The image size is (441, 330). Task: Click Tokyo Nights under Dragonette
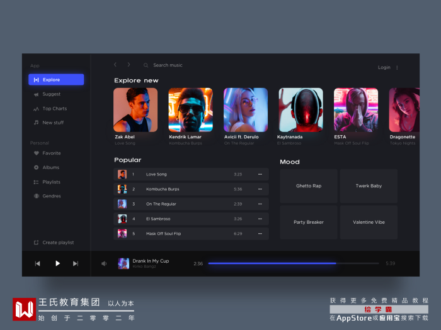click(x=403, y=143)
